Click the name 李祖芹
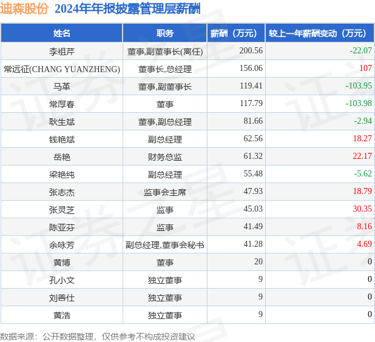Screen dimensions: 375x342 (x=62, y=51)
